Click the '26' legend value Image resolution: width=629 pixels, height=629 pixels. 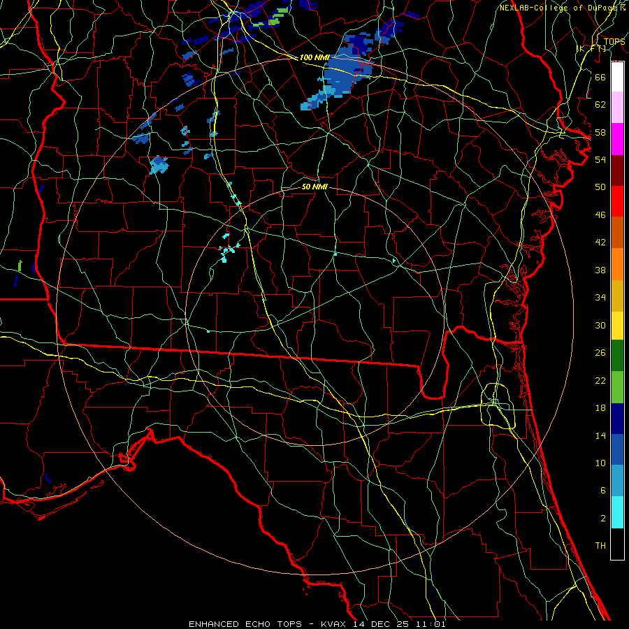[x=600, y=353]
